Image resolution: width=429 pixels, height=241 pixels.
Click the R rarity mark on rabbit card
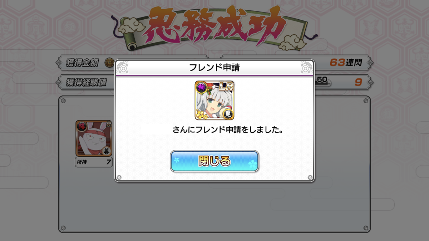click(108, 125)
